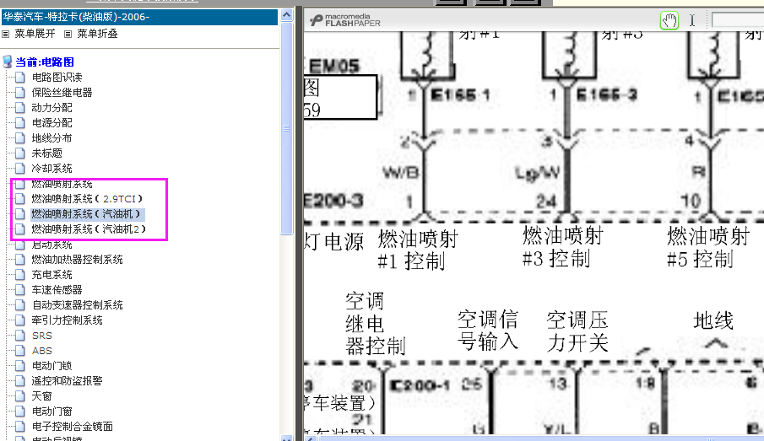This screenshot has height=441, width=764.
Task: Open 充电系统 page
Action: click(52, 275)
